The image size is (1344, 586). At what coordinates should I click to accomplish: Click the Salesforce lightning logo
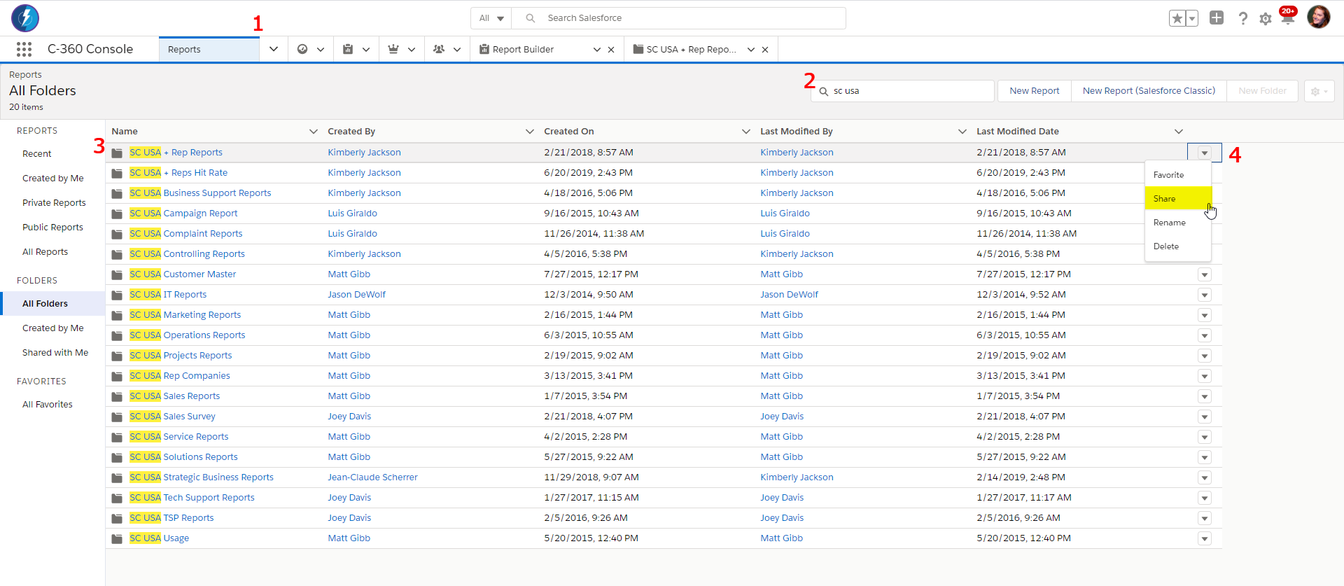click(25, 18)
